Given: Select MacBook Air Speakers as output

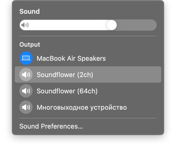Looking at the screenshot, I should [71, 58].
